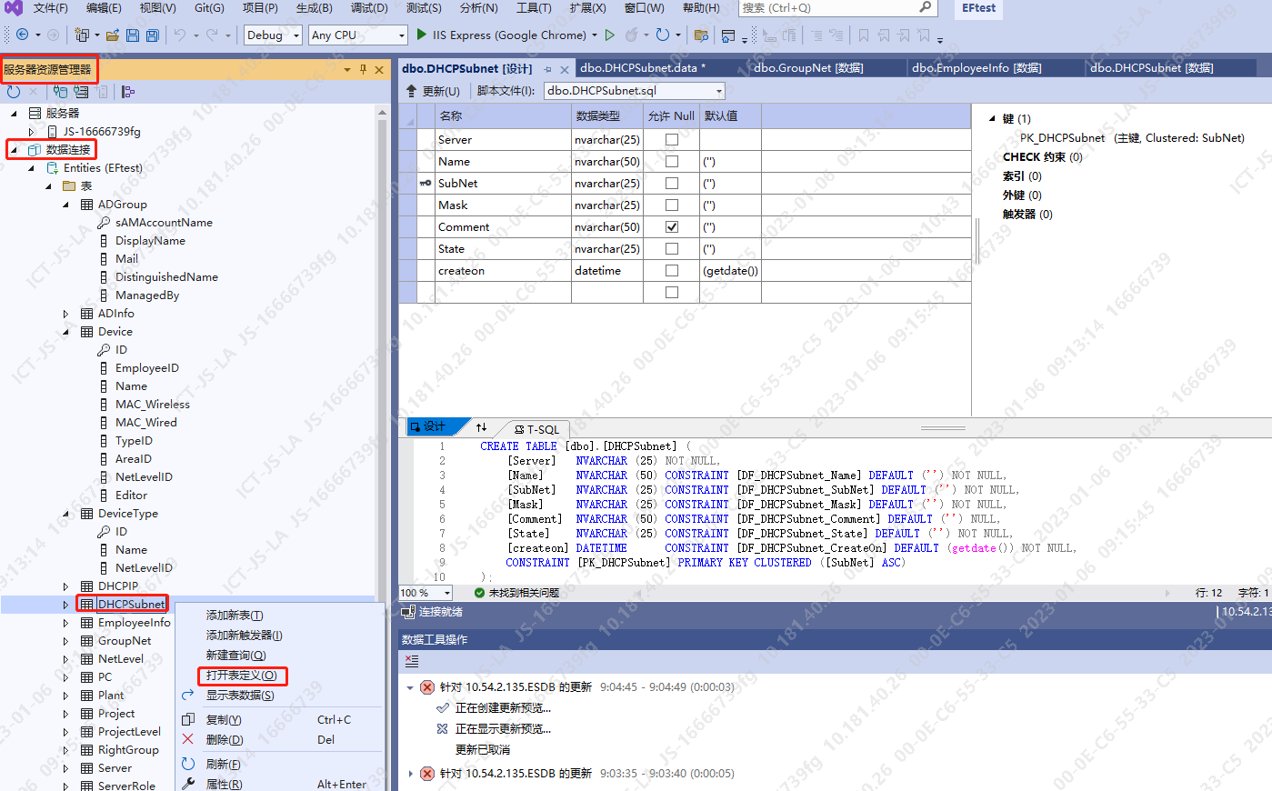Click the Connect to Server icon
The image size is (1272, 791).
click(x=82, y=92)
